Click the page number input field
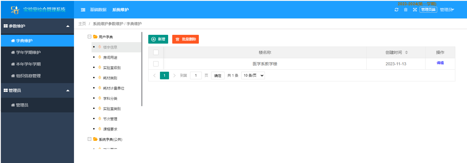The image size is (467, 163). point(196,76)
